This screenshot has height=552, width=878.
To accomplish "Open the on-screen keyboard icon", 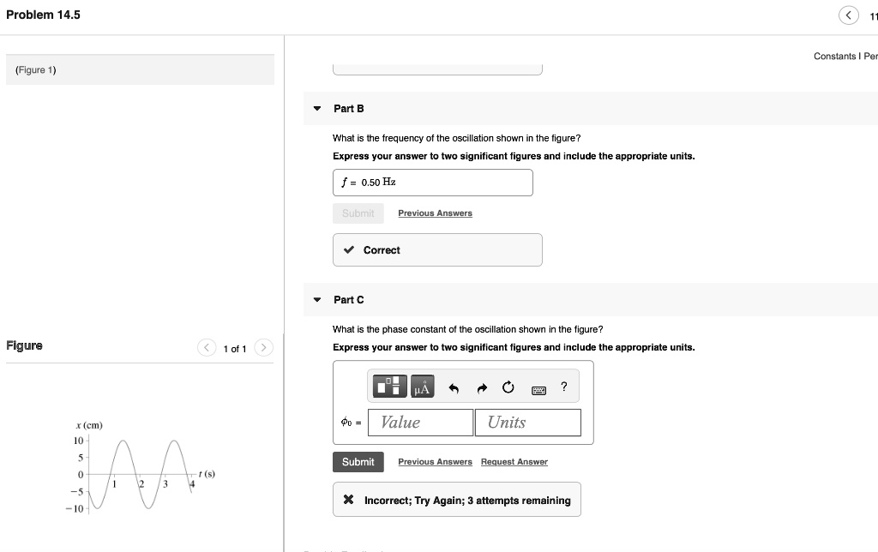I will [x=538, y=389].
